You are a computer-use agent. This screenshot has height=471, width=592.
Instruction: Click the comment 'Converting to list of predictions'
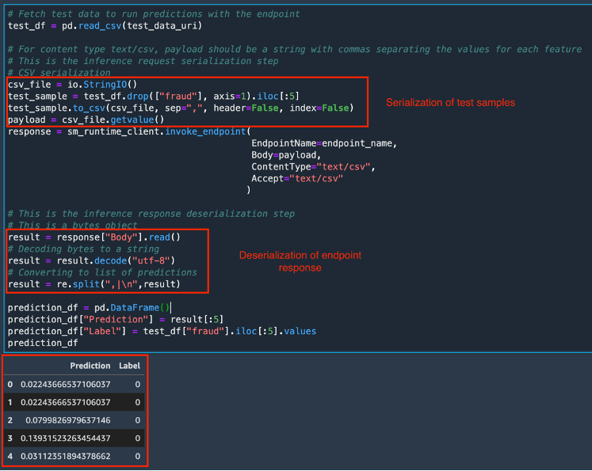(x=102, y=272)
